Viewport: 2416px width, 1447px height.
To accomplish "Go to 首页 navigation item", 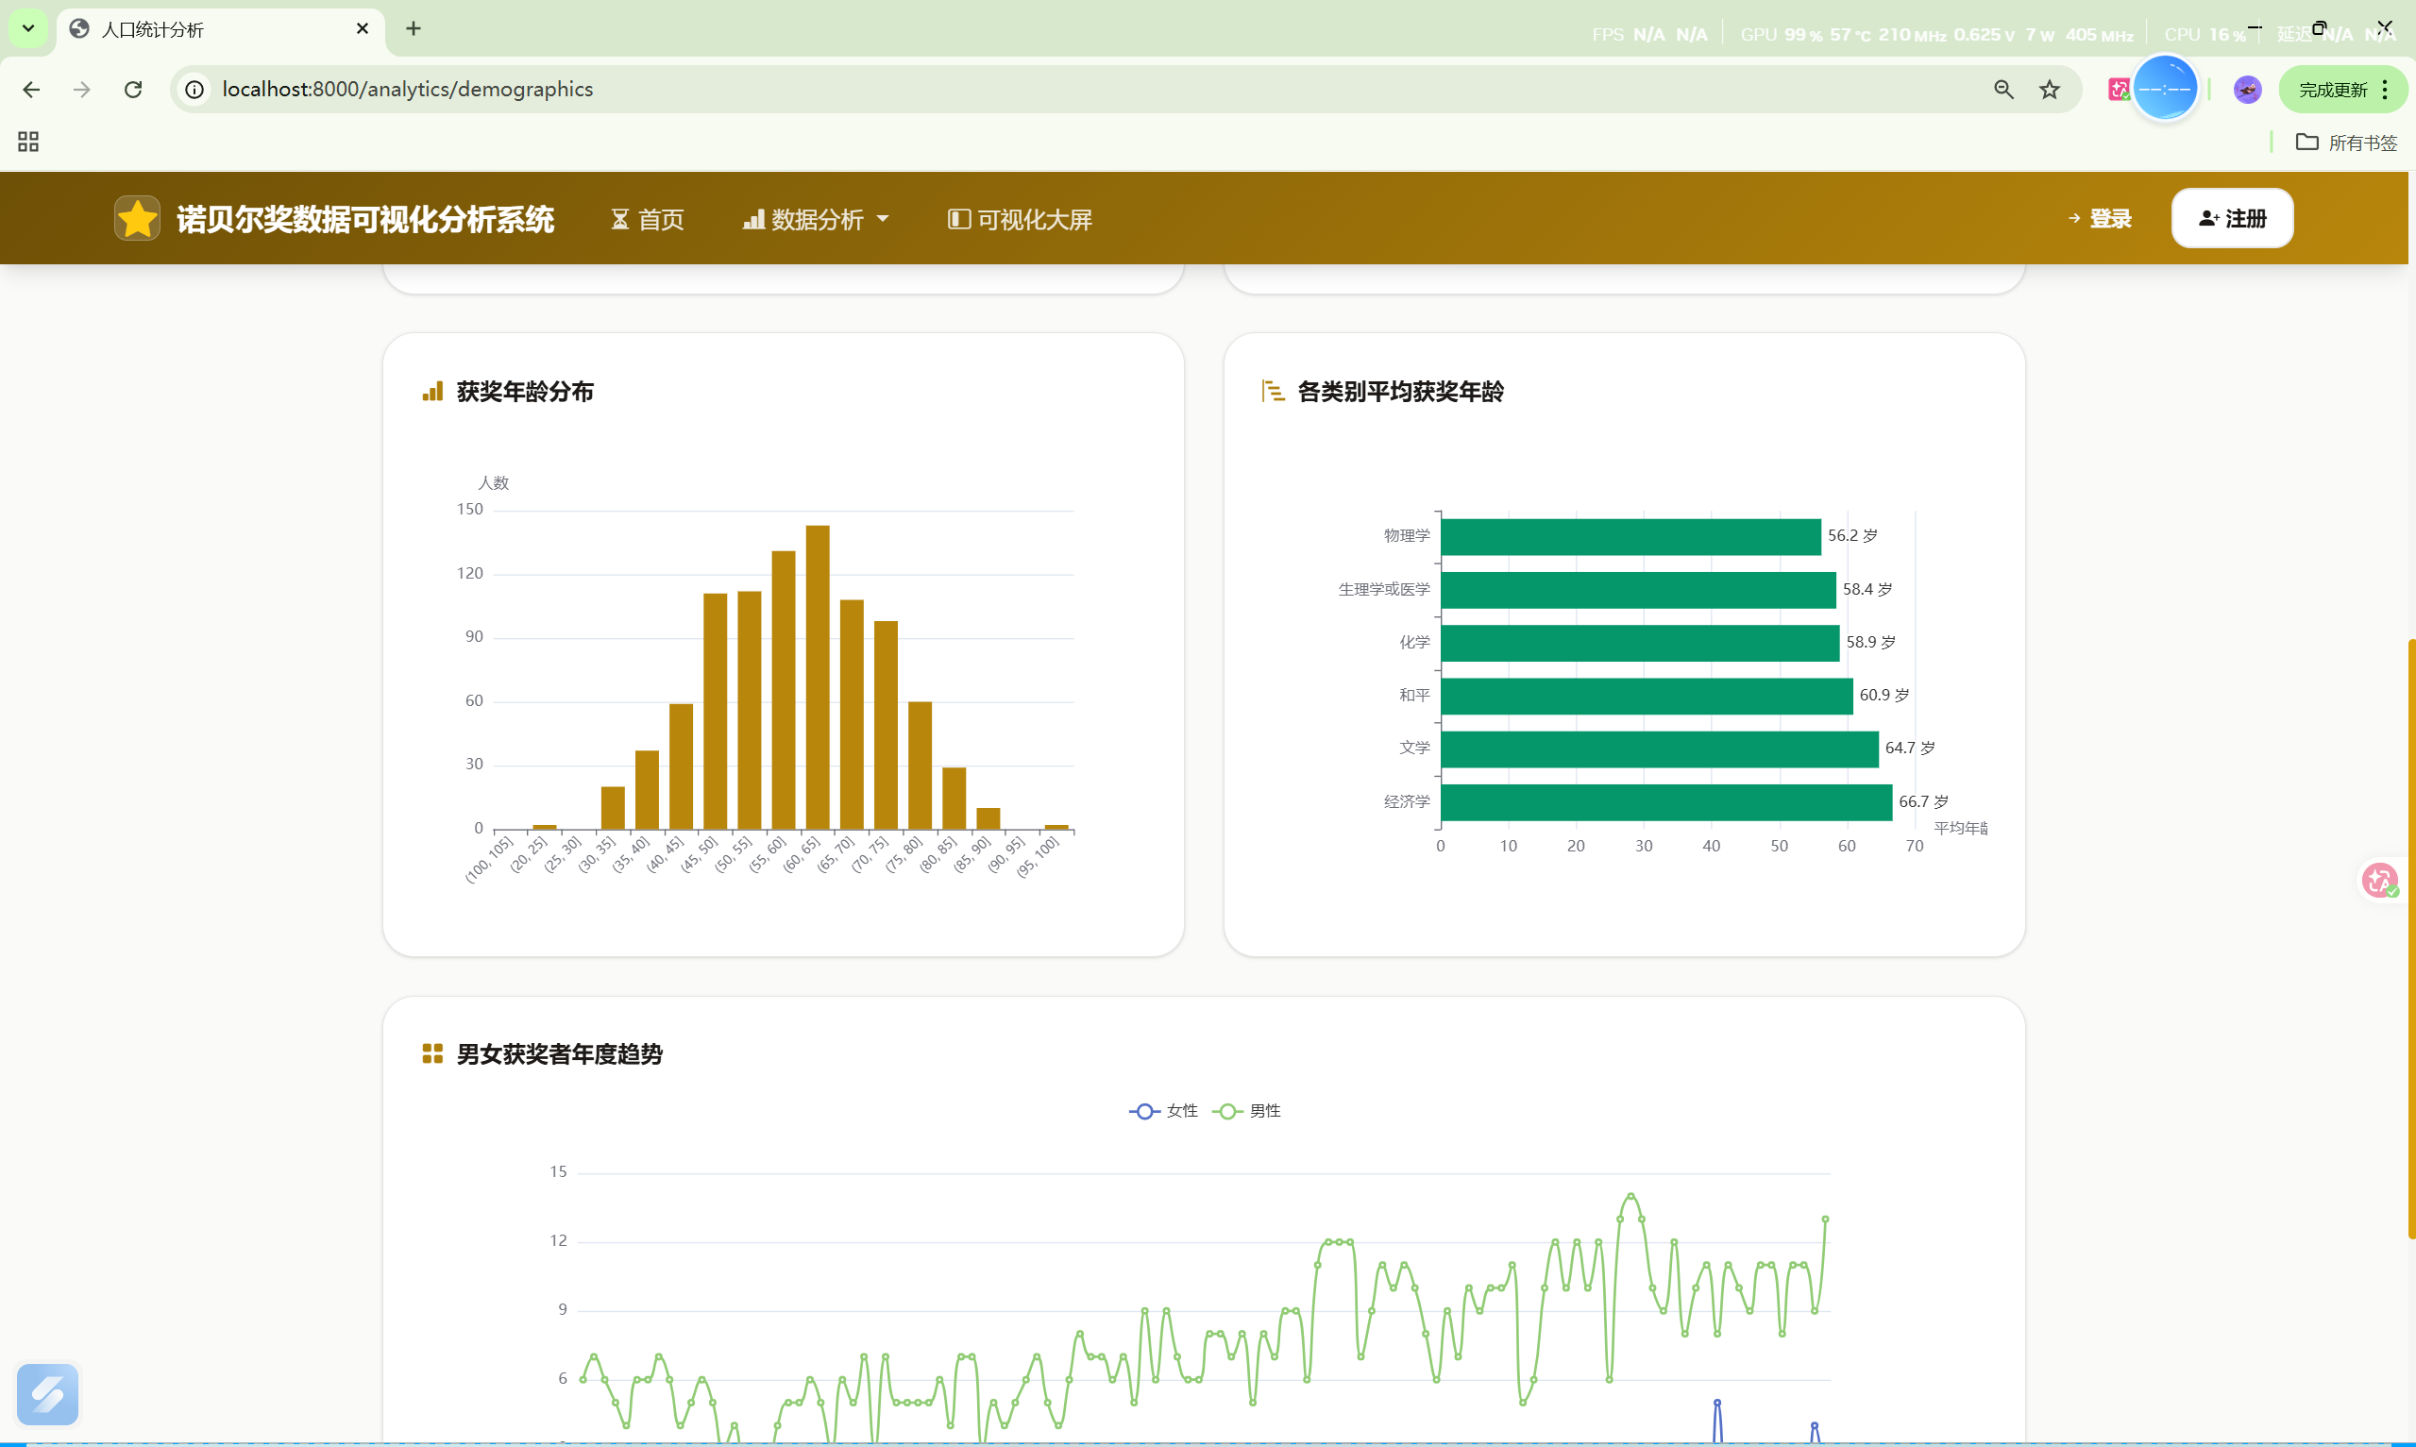I will coord(648,219).
